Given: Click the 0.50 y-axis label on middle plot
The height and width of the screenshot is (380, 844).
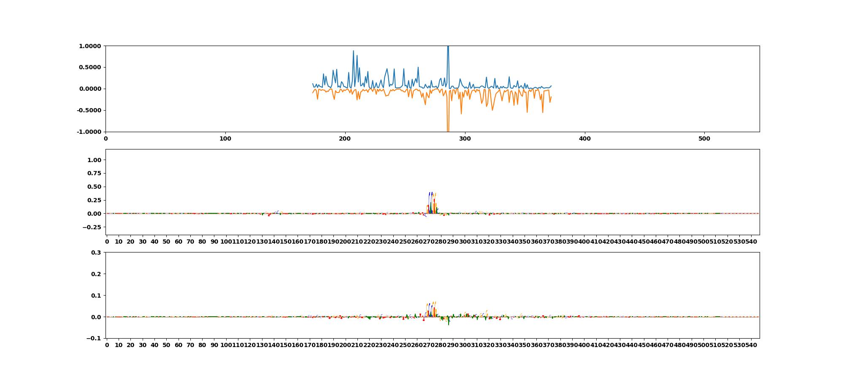Looking at the screenshot, I should click(x=94, y=187).
